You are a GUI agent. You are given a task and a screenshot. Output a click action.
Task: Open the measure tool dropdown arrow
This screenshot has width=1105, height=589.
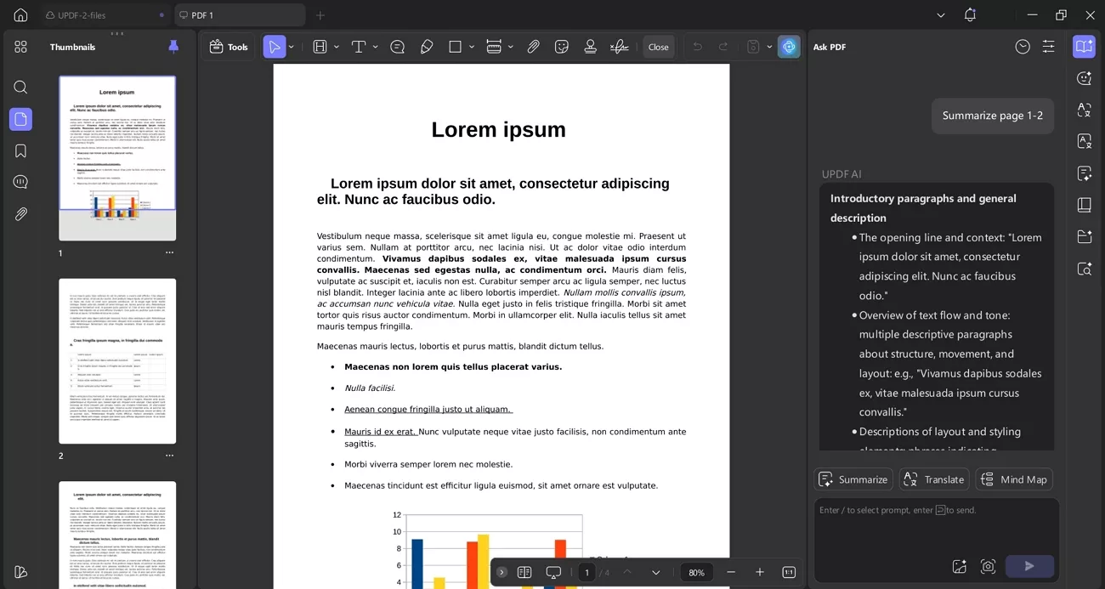click(510, 47)
